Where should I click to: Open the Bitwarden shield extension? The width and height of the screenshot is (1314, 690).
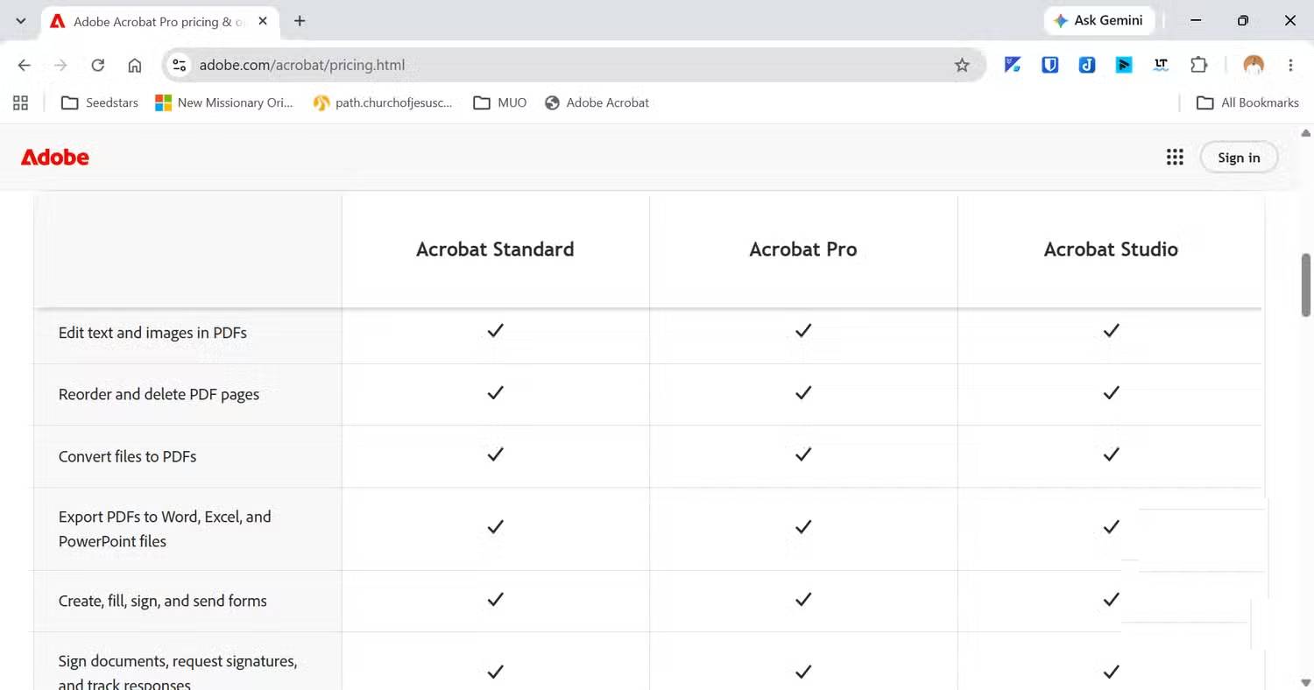coord(1050,65)
